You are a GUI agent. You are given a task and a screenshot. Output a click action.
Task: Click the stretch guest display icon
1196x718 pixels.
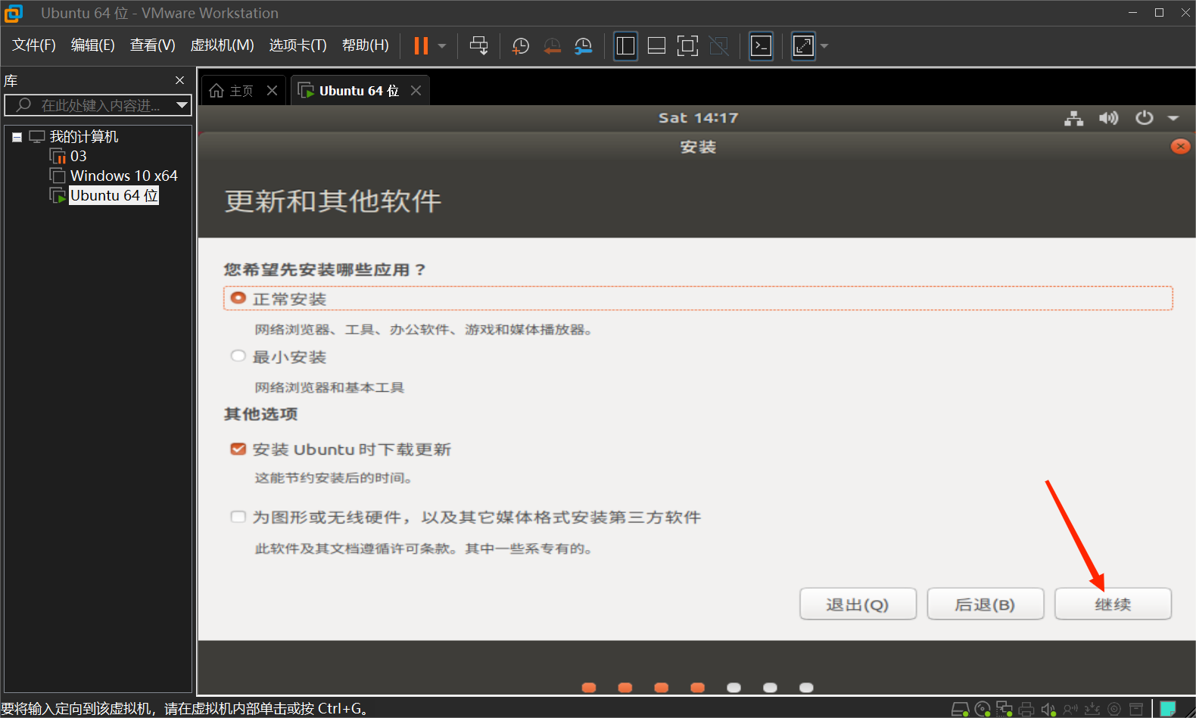click(803, 46)
